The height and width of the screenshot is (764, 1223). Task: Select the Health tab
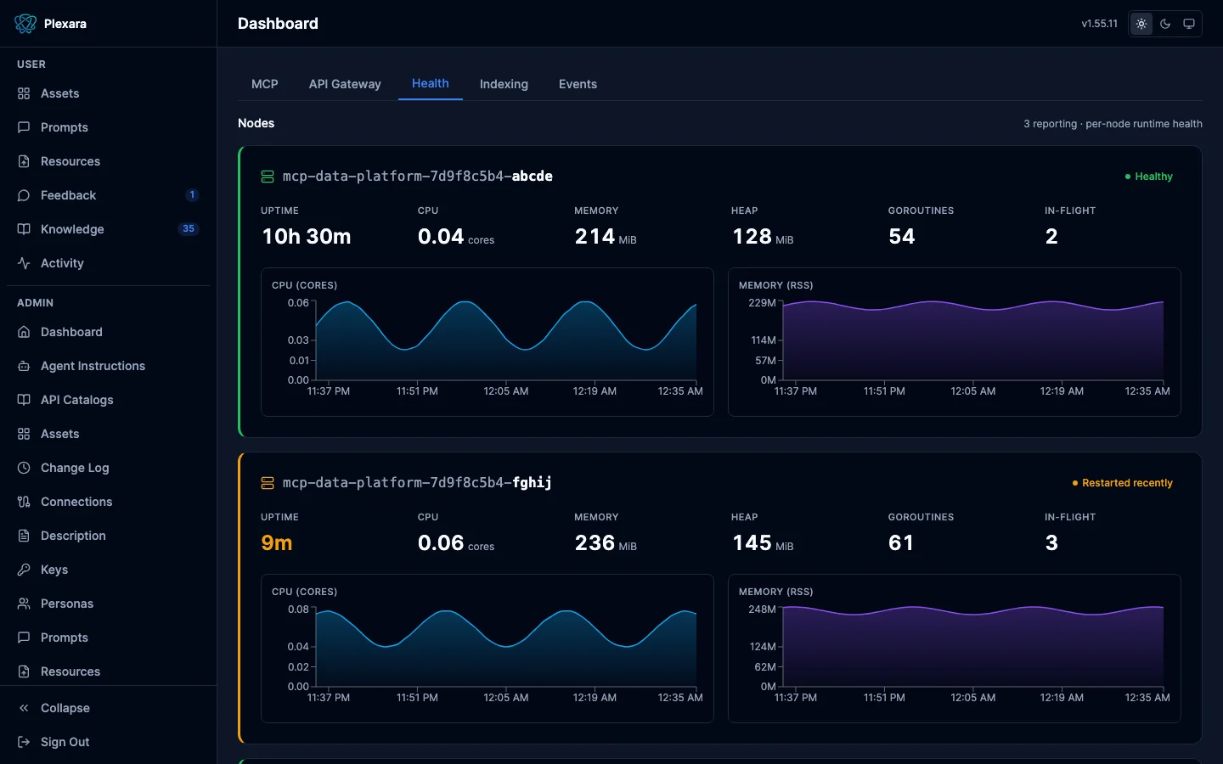click(431, 83)
